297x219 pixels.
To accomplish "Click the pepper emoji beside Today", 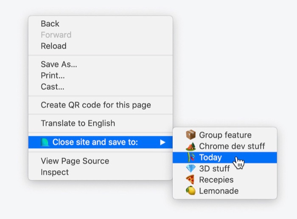I will pyautogui.click(x=191, y=157).
